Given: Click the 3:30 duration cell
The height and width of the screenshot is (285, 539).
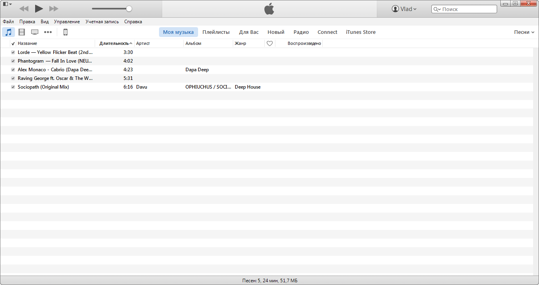Looking at the screenshot, I should pyautogui.click(x=128, y=52).
